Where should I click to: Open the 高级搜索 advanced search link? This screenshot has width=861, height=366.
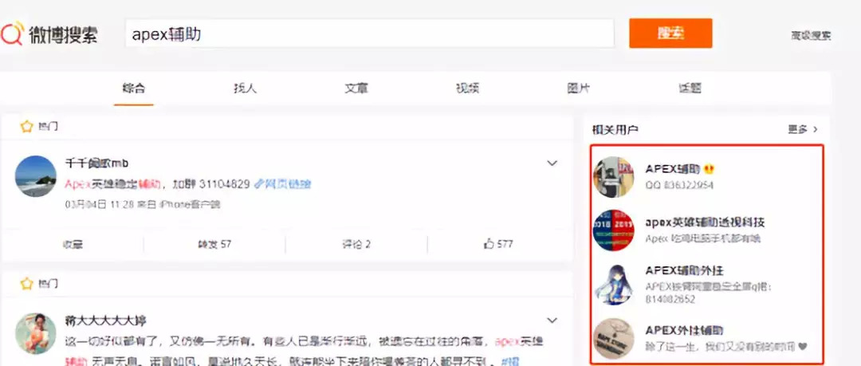[811, 36]
